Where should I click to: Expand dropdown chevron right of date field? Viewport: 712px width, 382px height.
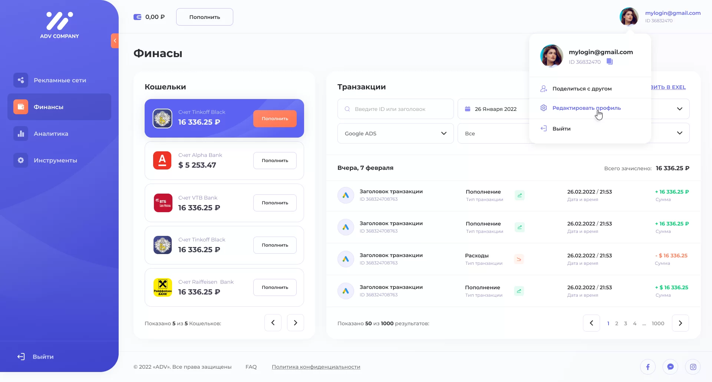[679, 109]
